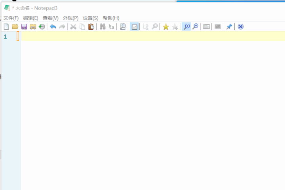Open a file with the folder icon
285x190 pixels.
(15, 27)
